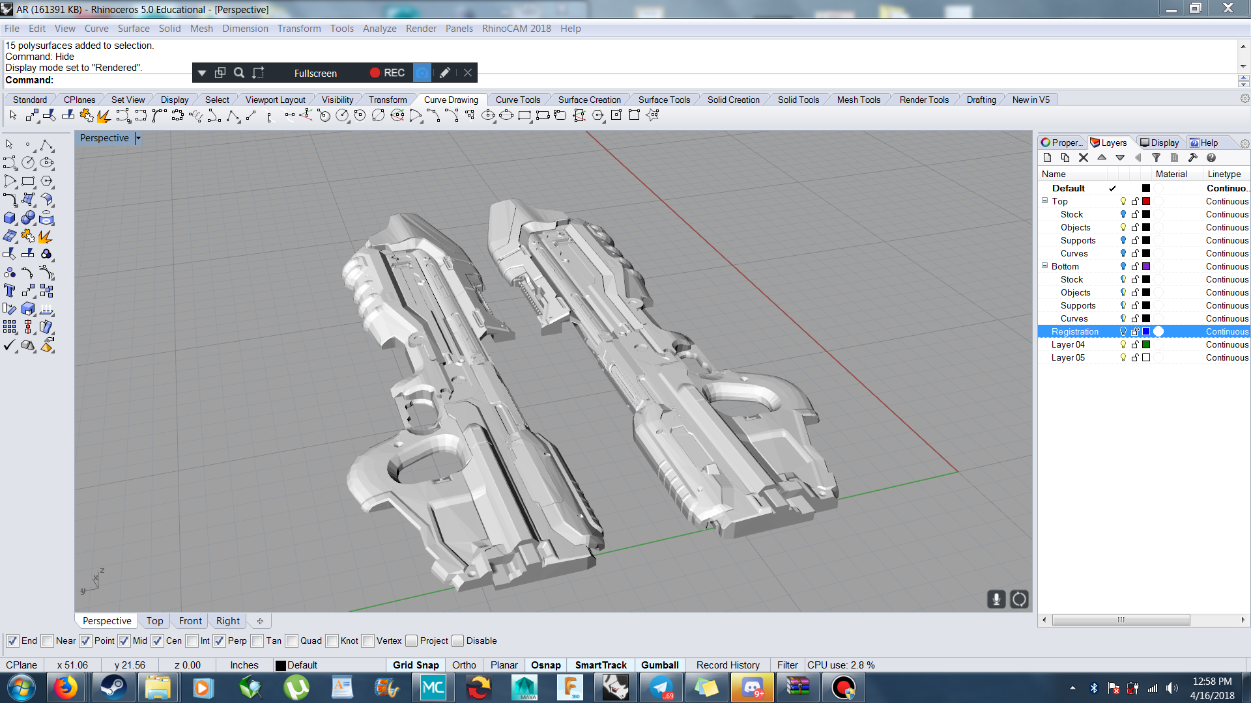1251x703 pixels.
Task: Click the Text object tool
Action: click(10, 291)
